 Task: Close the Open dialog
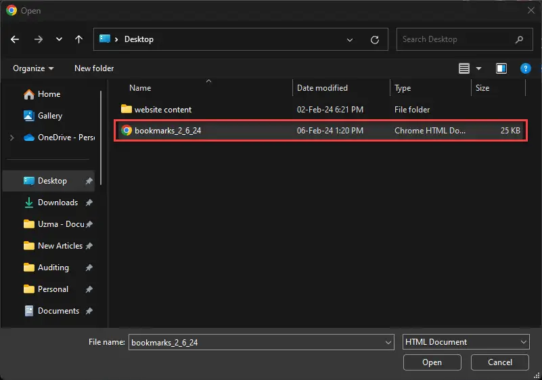pyautogui.click(x=531, y=10)
